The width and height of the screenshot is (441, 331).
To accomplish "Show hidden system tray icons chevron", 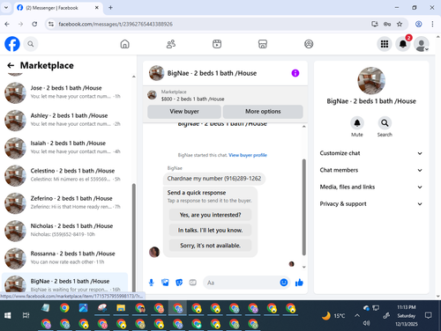I will coord(357,316).
